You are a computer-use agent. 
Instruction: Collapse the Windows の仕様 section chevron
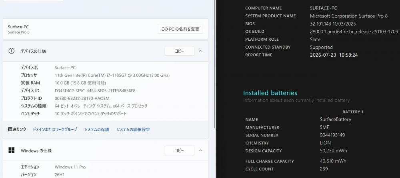(x=200, y=150)
